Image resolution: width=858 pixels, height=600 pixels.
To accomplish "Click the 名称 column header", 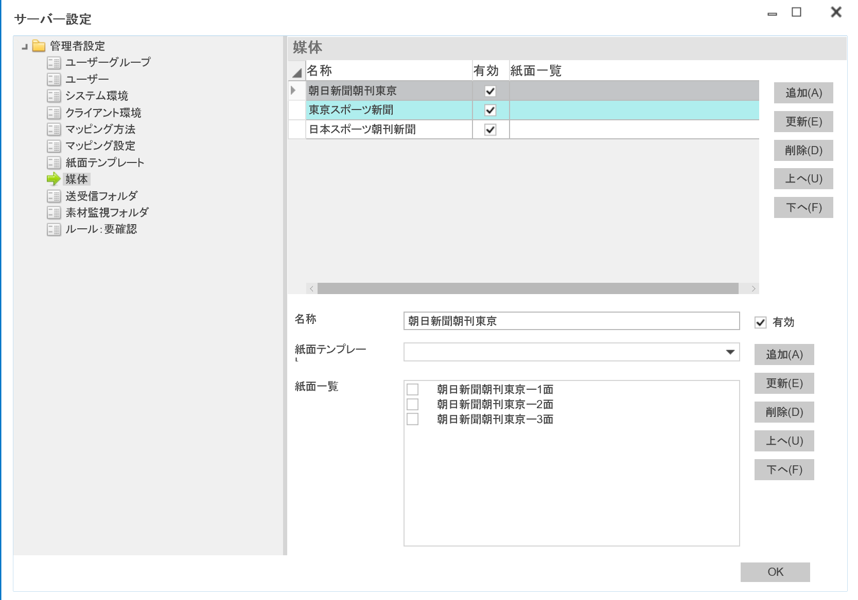I will (389, 71).
